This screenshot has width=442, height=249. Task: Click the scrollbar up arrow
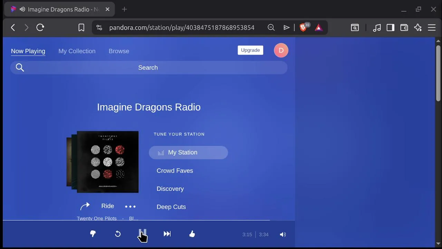(x=438, y=41)
